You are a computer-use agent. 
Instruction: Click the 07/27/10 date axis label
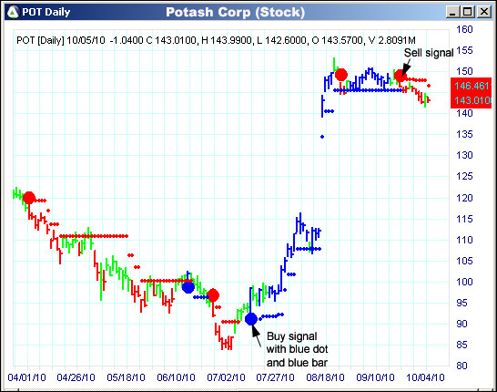click(276, 377)
